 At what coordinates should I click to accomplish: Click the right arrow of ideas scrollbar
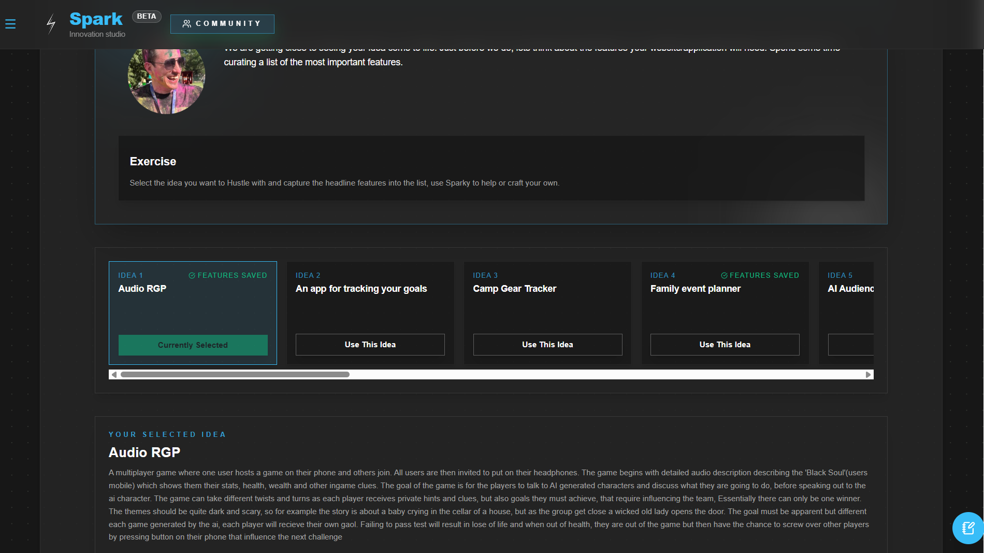[x=869, y=375]
